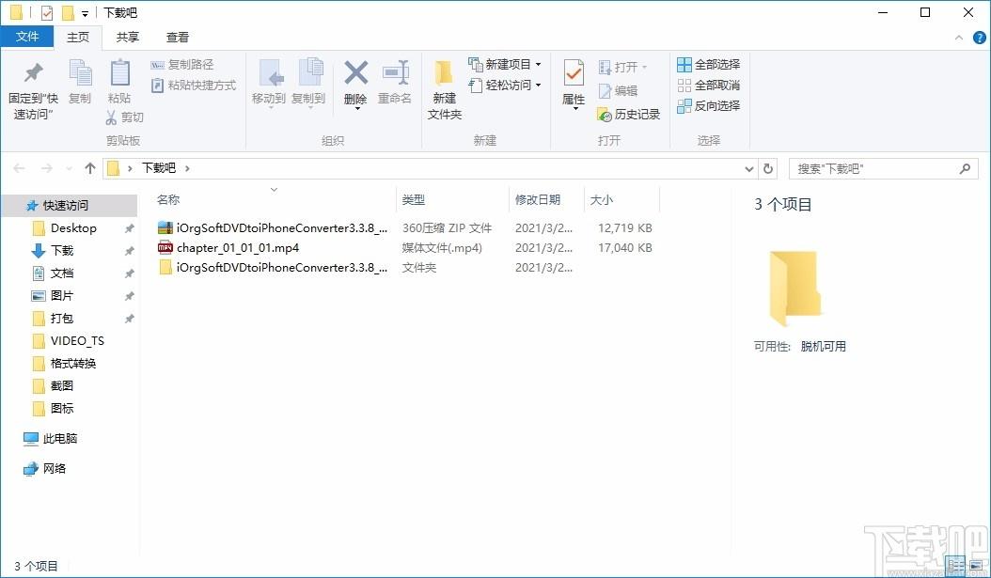Click the folder thumbnail in the preview pane
Image resolution: width=991 pixels, height=578 pixels.
tap(795, 288)
